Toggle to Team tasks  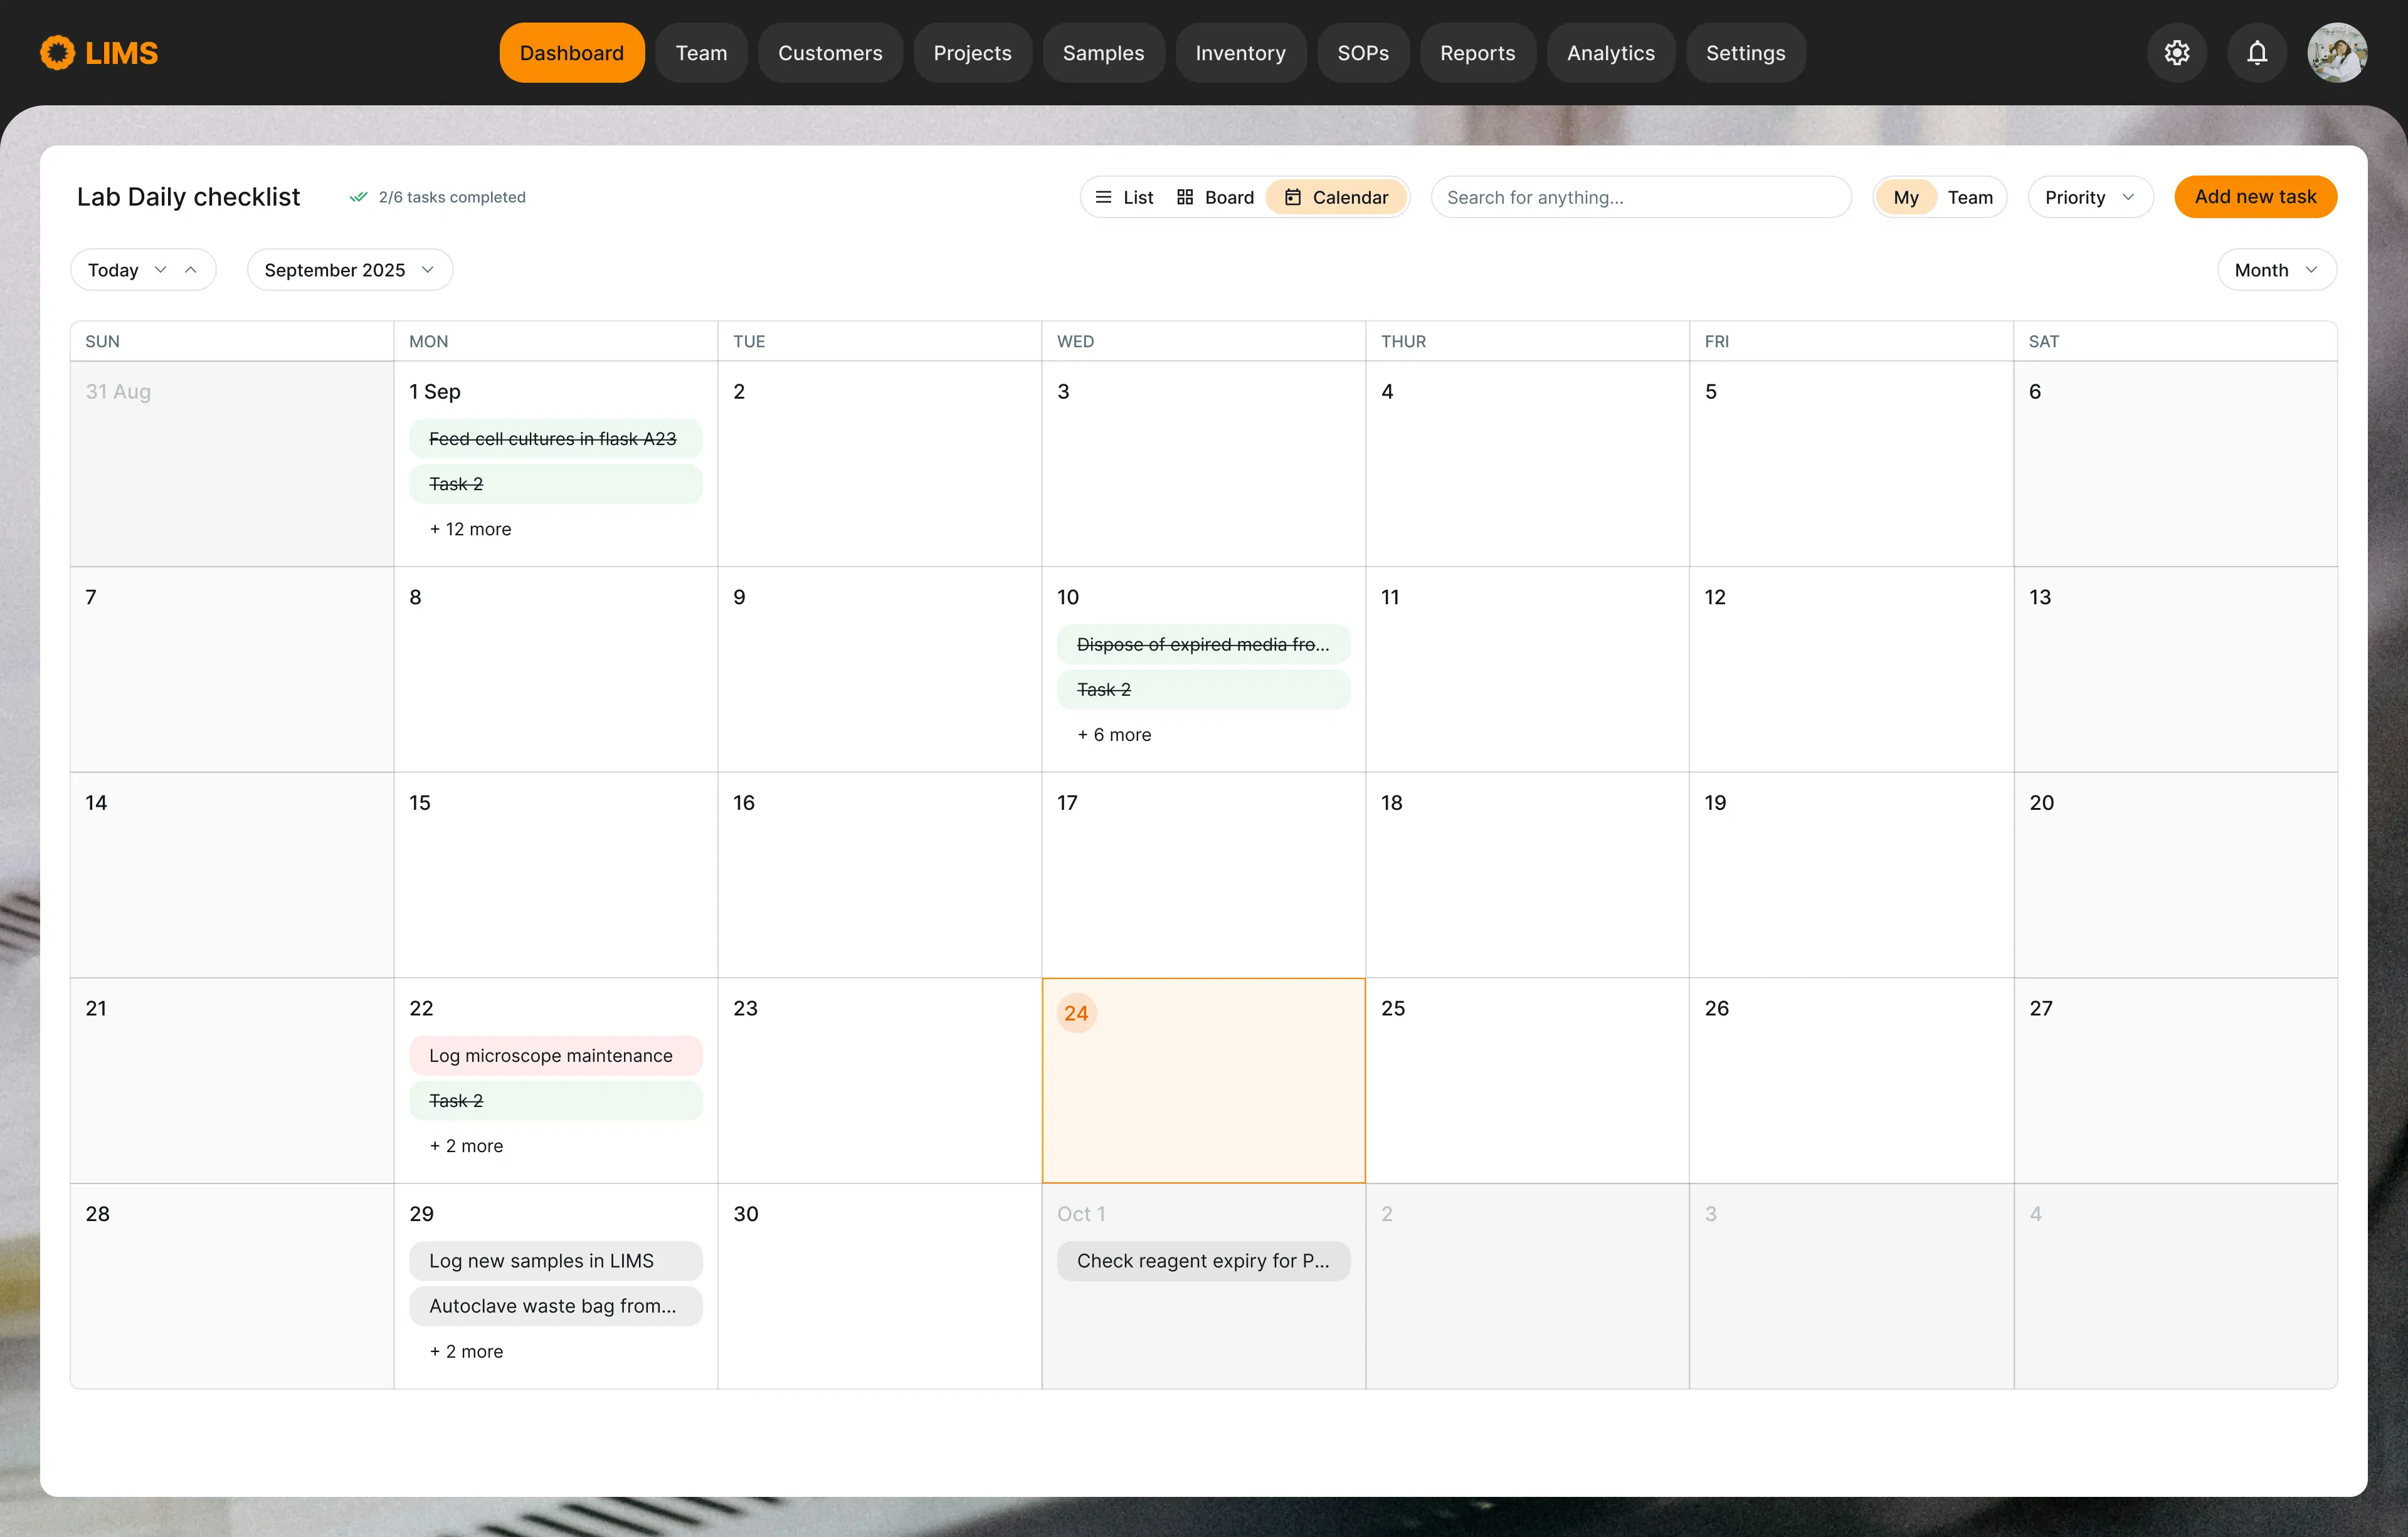point(1969,197)
